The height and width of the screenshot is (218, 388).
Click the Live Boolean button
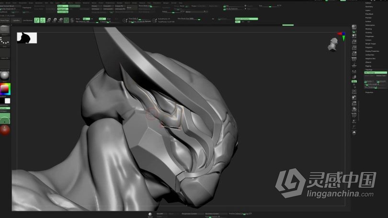27,20
